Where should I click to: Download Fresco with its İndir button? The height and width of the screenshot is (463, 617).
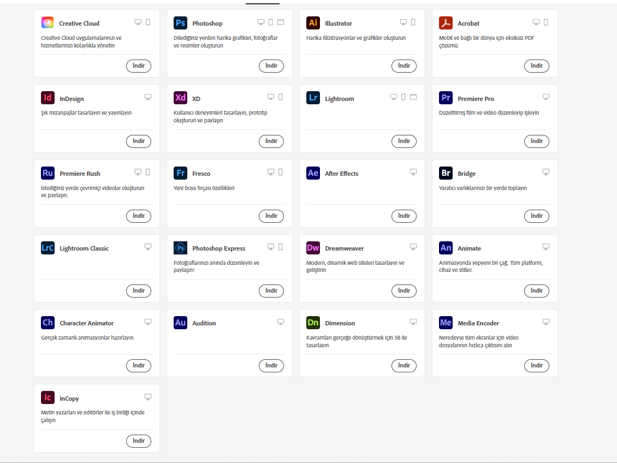click(271, 216)
